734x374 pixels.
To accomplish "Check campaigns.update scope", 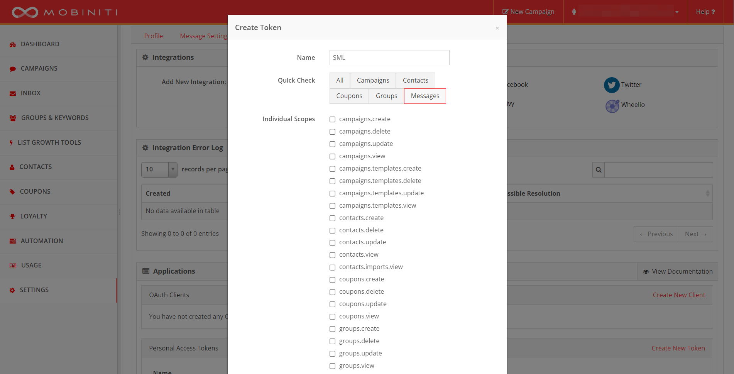I will tap(332, 144).
